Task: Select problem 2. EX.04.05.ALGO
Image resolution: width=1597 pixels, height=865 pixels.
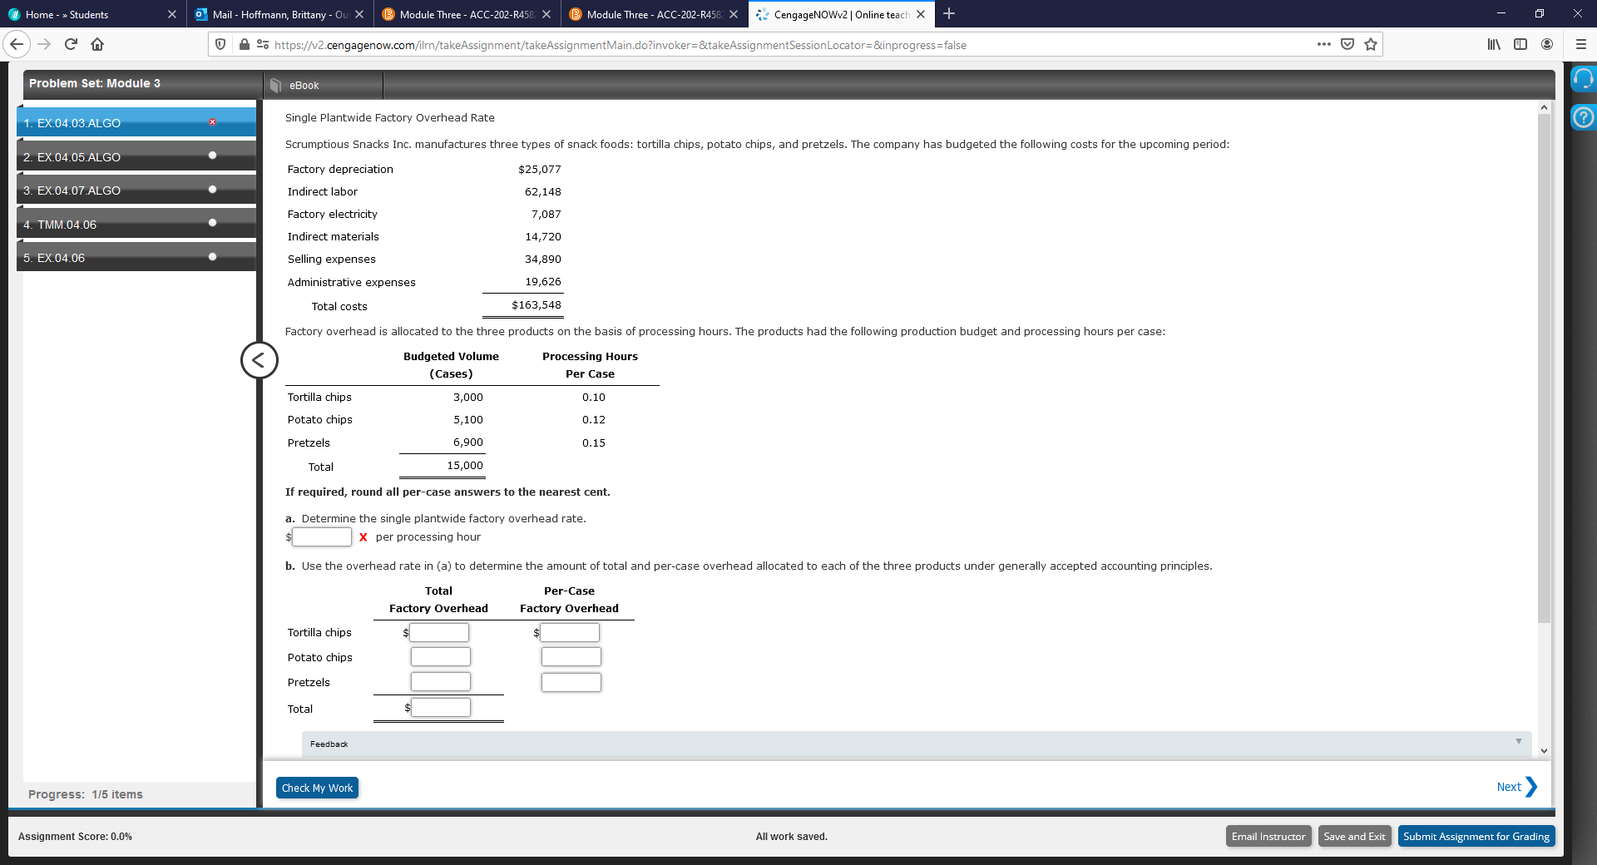Action: 136,156
